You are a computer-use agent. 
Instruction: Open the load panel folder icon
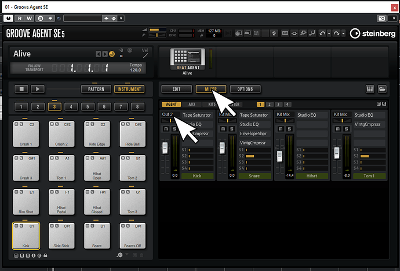point(382,89)
